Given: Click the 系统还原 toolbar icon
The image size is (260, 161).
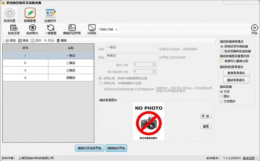Looking at the screenshot, I should point(14,28).
